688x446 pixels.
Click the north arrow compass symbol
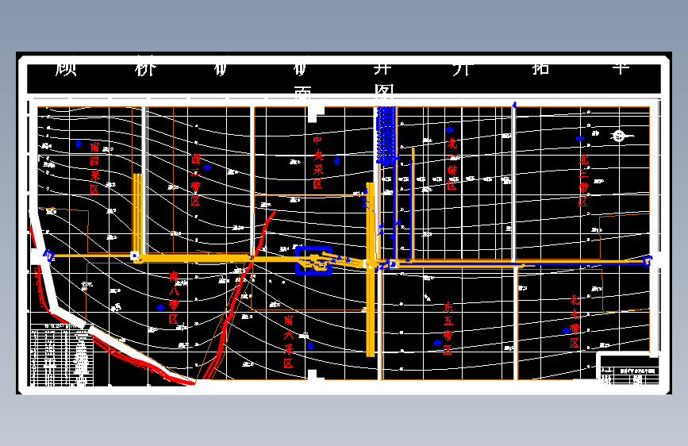pos(619,136)
